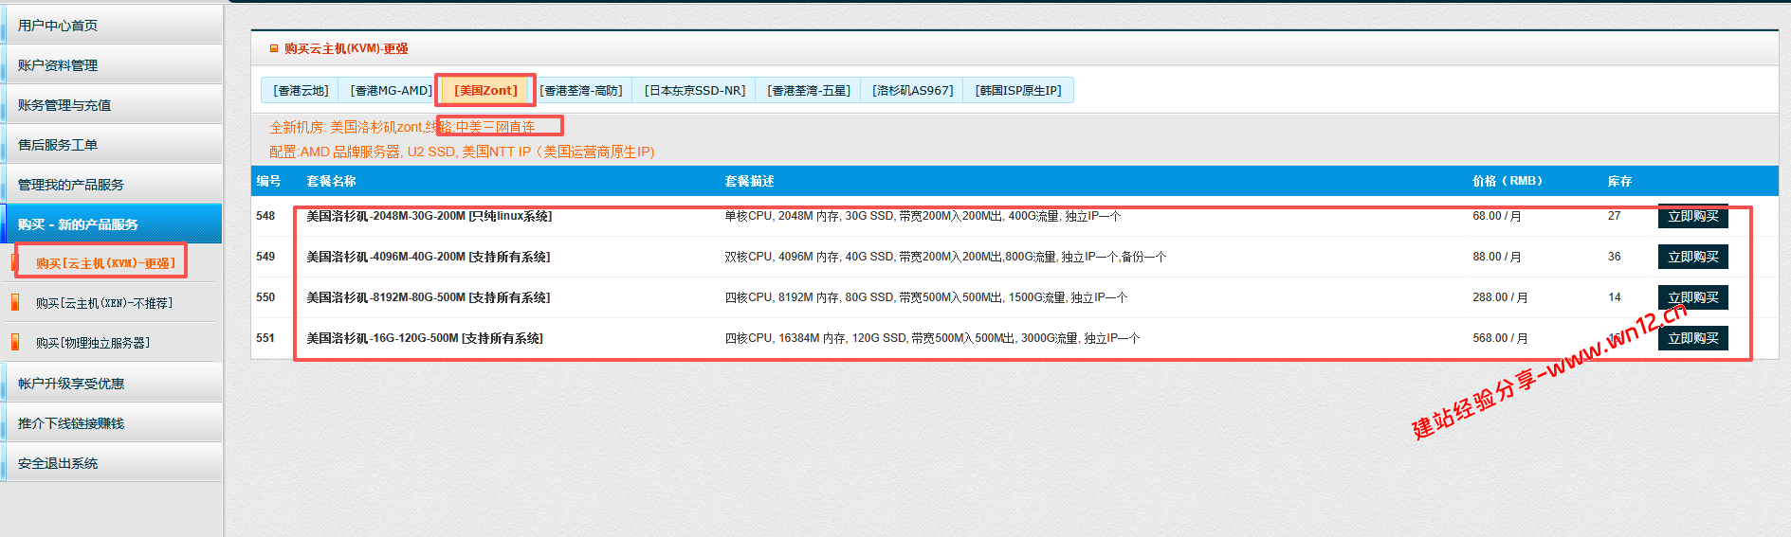
Task: Collapse 购买 - 新的产品服务 section
Action: point(78,224)
